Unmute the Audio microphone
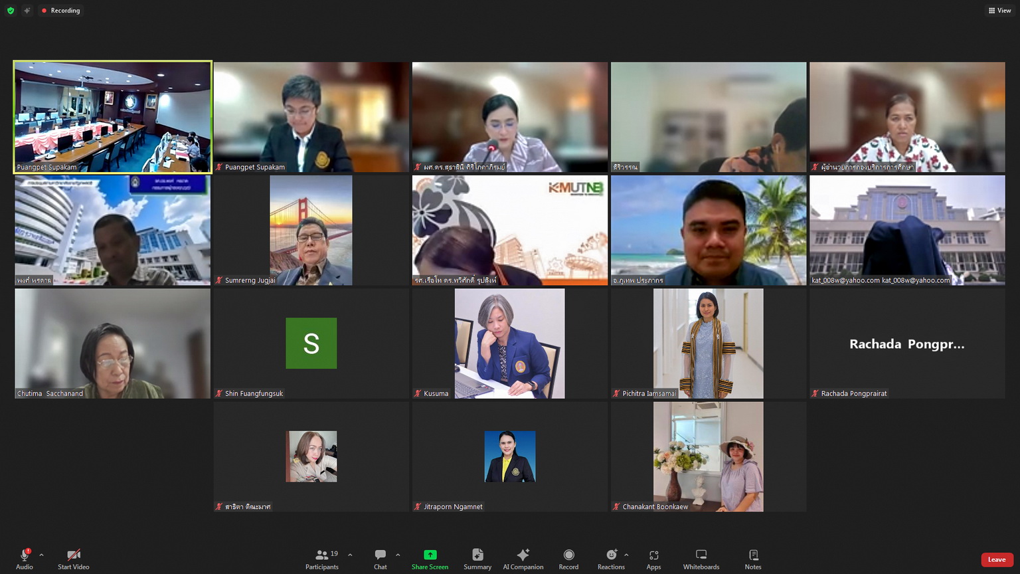 pos(25,559)
